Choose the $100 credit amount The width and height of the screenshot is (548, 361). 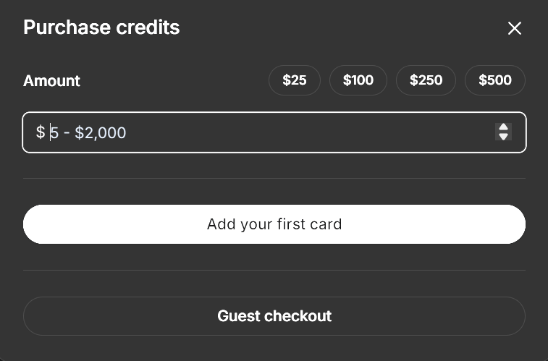click(358, 80)
